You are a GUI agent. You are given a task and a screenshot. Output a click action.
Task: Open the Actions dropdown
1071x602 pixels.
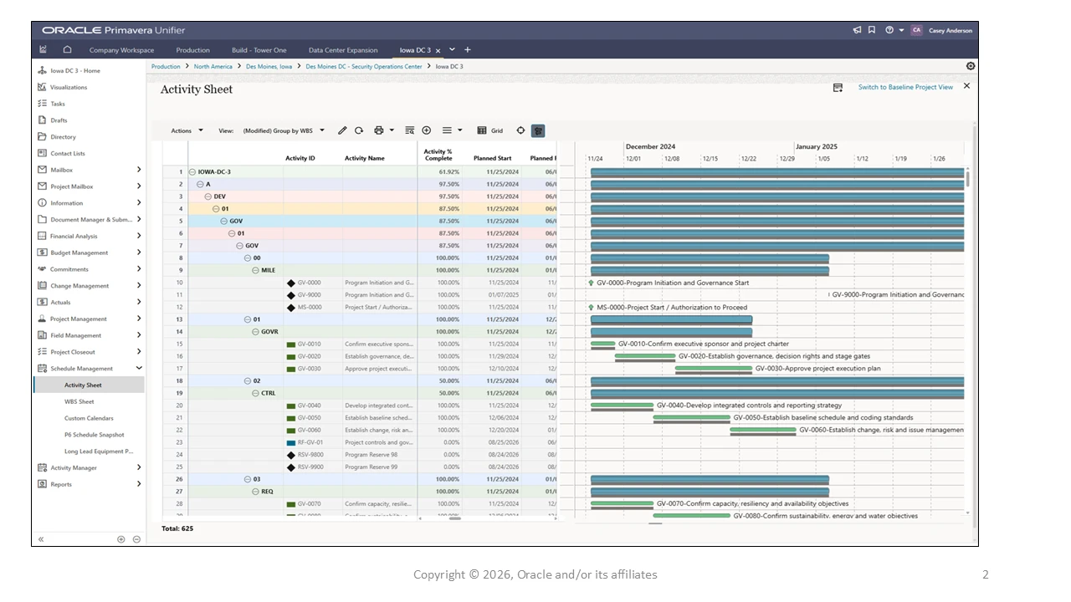(x=187, y=130)
